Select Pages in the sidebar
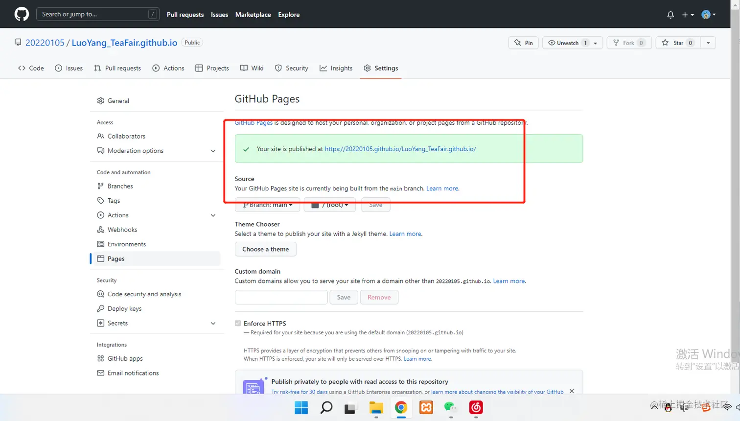 coord(155,258)
